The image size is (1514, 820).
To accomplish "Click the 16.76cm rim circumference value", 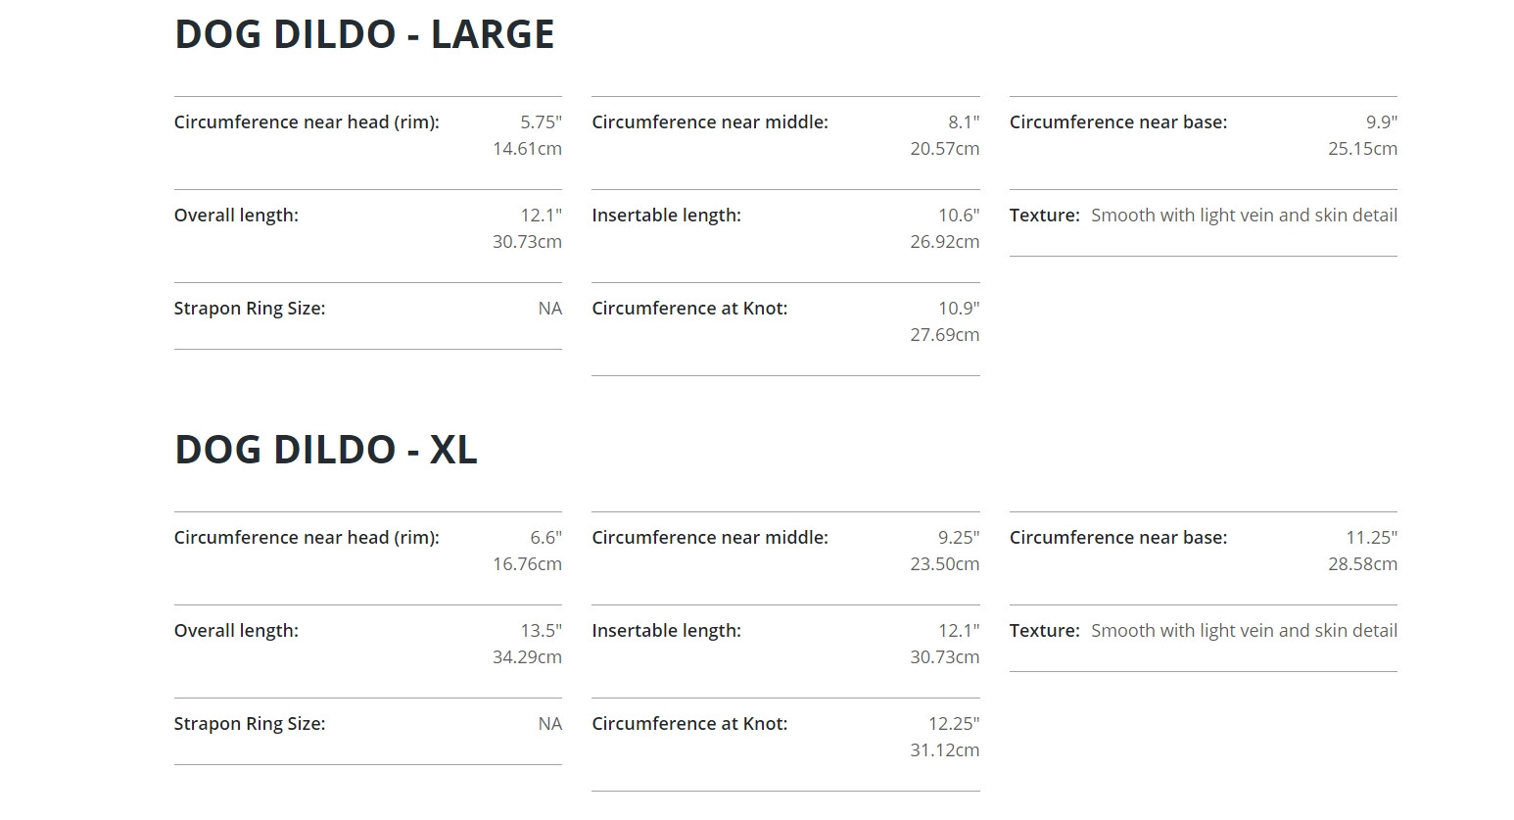I will click(x=527, y=564).
